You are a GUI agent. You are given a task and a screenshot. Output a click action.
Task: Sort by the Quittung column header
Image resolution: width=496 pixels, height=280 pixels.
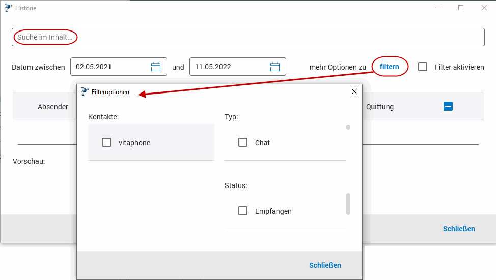(x=380, y=107)
